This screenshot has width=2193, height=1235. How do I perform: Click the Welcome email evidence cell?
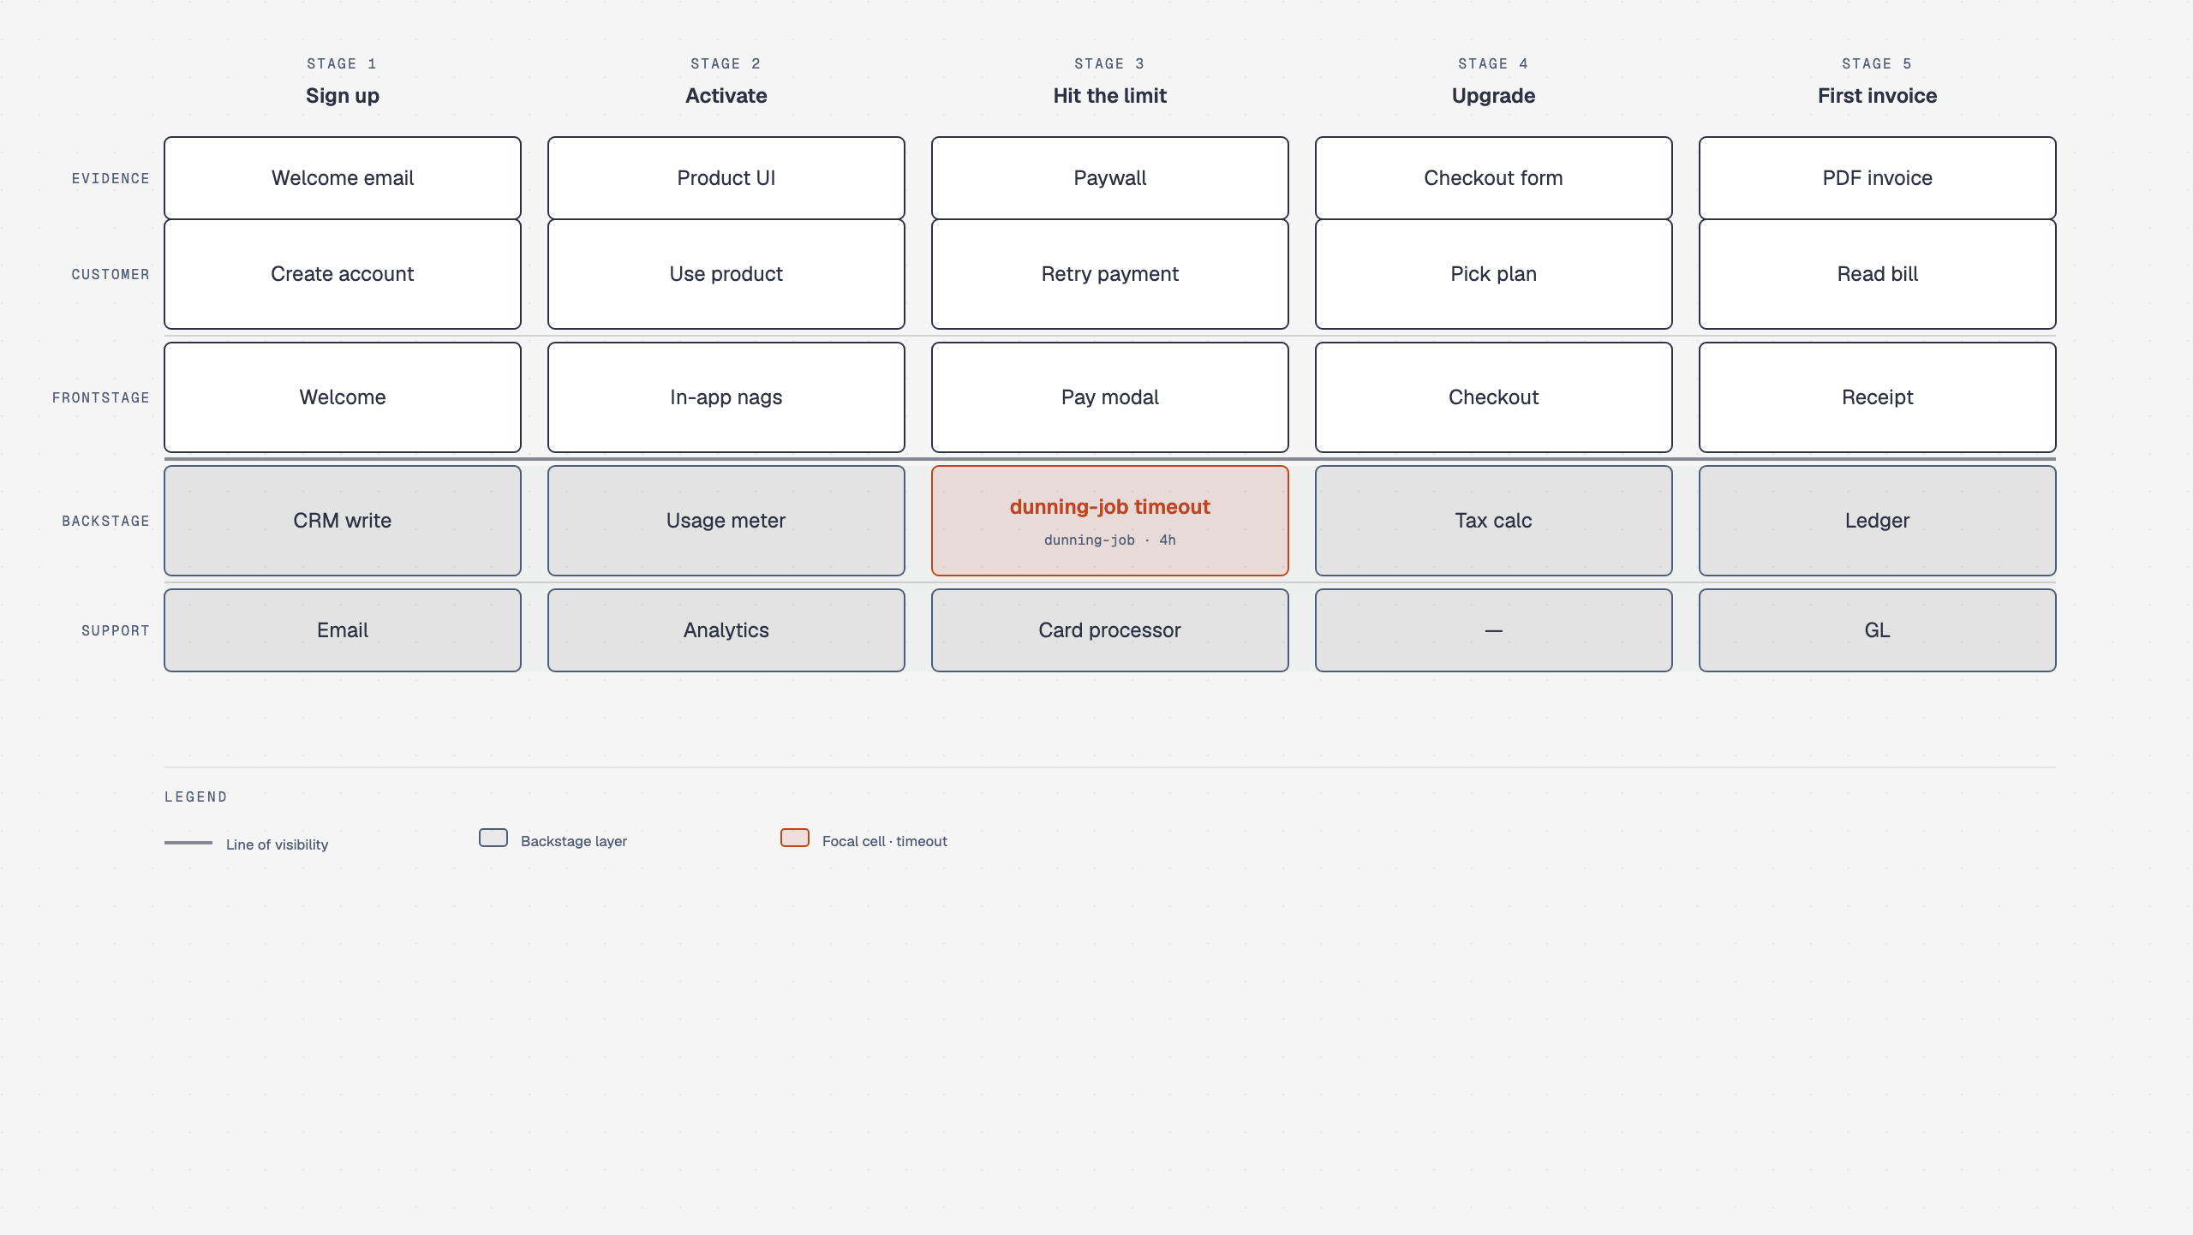click(343, 178)
